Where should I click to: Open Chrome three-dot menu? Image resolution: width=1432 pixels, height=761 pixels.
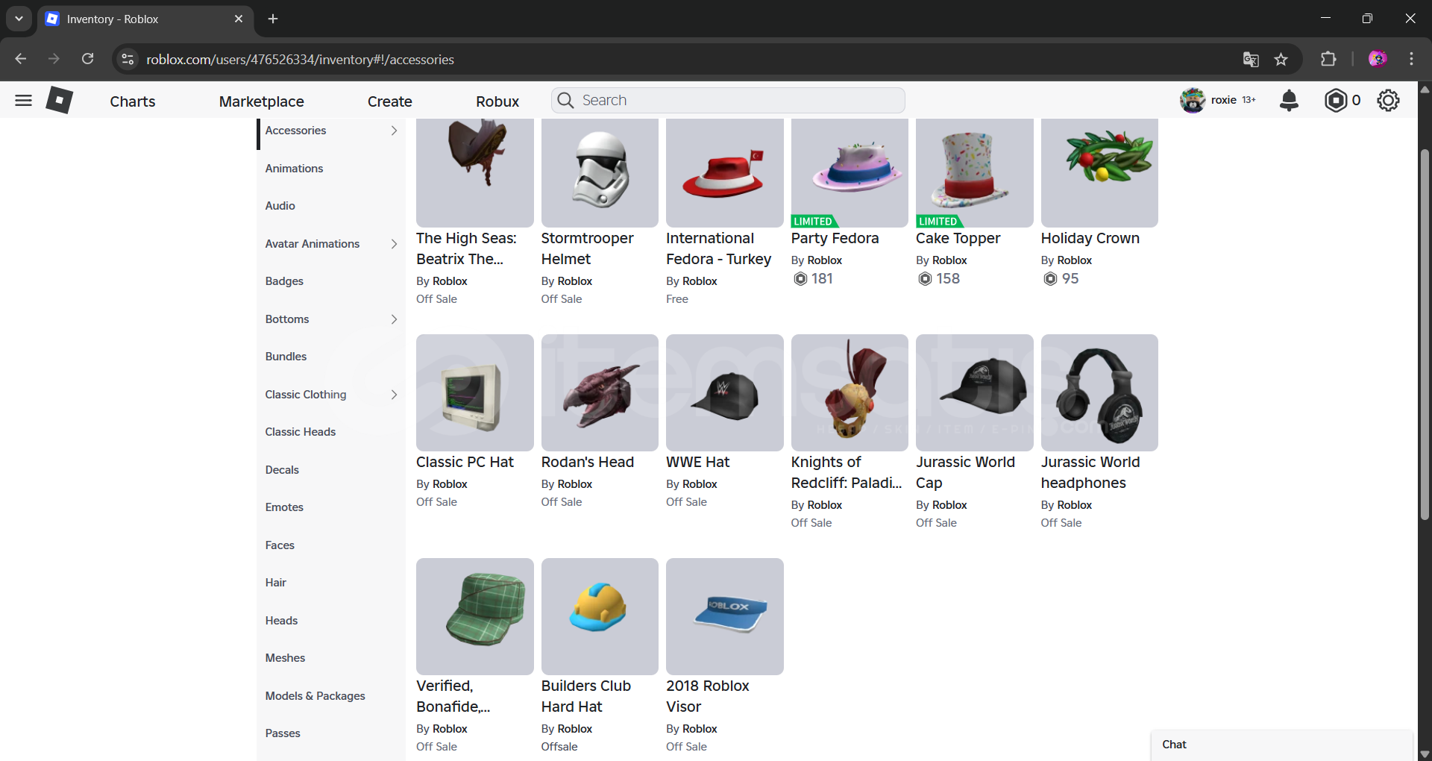pyautogui.click(x=1411, y=59)
